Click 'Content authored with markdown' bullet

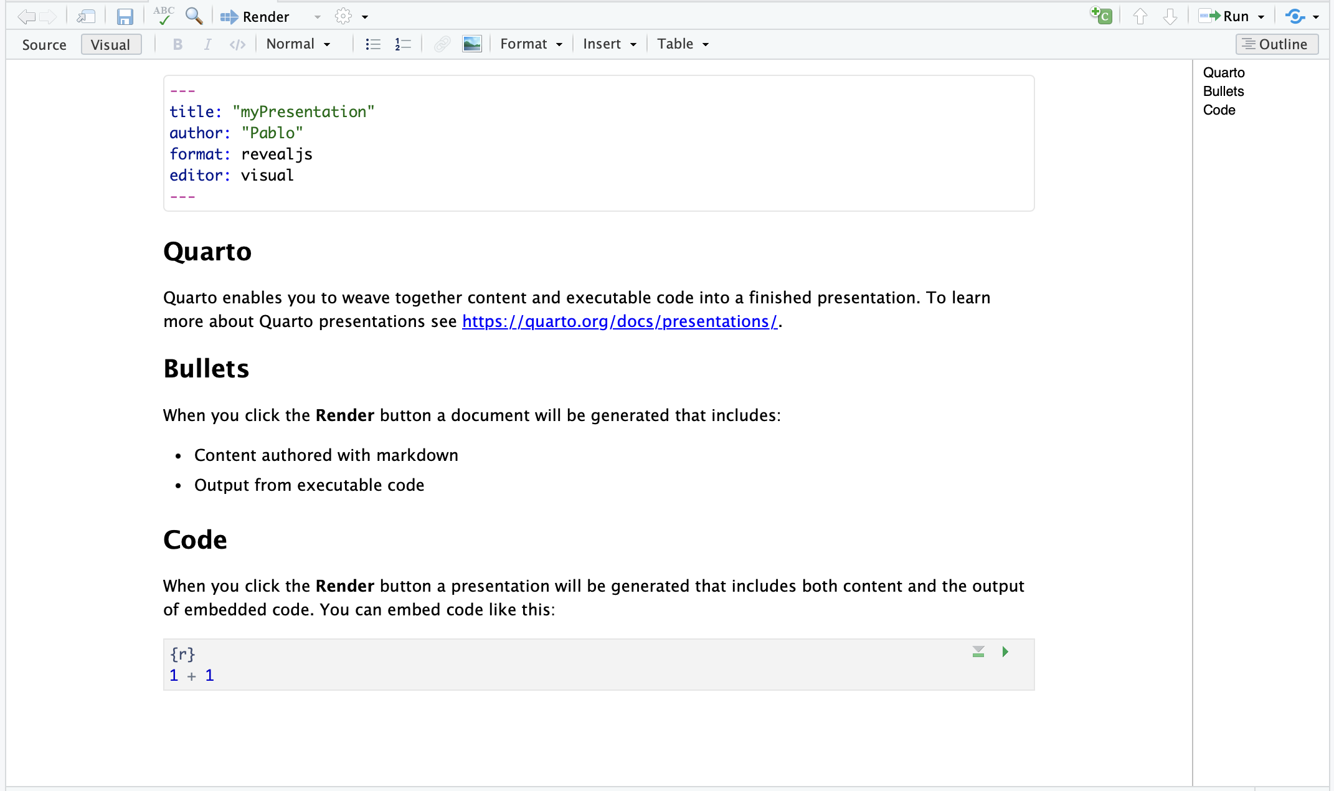326,455
